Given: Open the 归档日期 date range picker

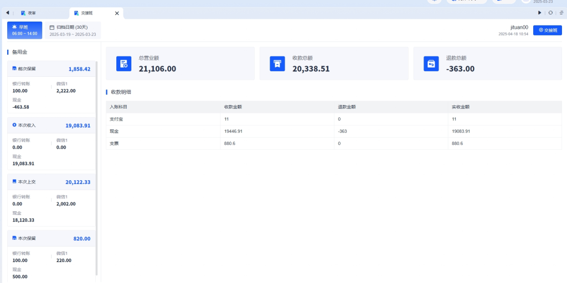Looking at the screenshot, I should coord(73,30).
